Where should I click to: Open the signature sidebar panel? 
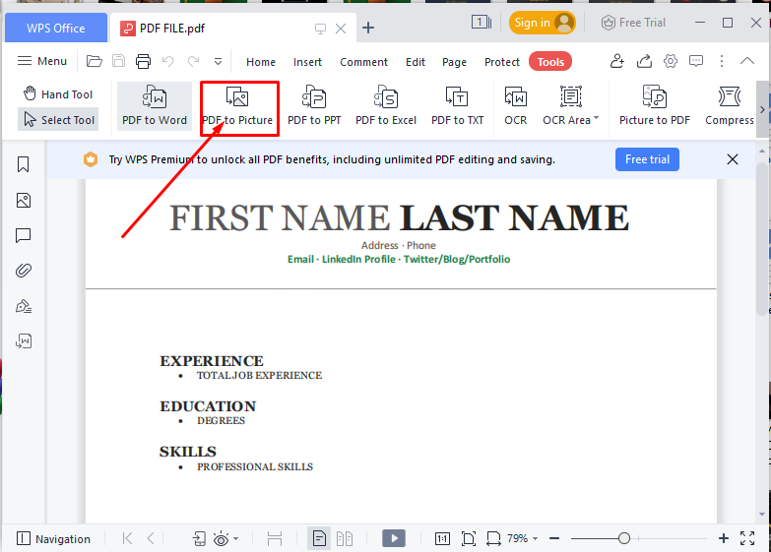(x=23, y=307)
